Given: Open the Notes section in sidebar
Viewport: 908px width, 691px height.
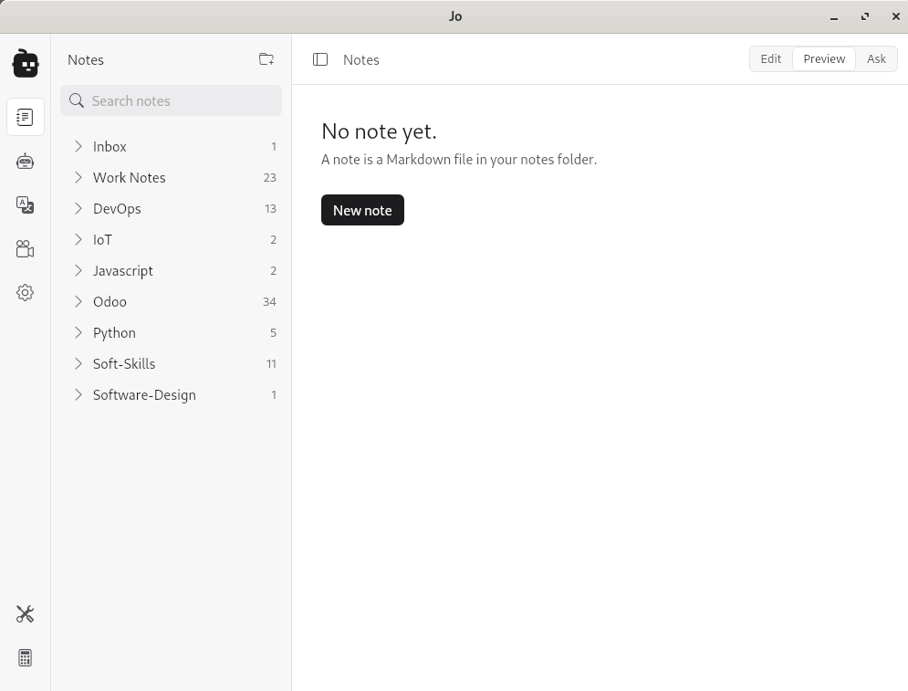Looking at the screenshot, I should [x=25, y=117].
